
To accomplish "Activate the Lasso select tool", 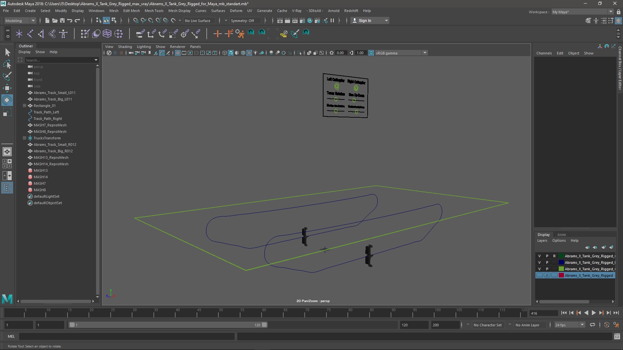I will [x=7, y=64].
